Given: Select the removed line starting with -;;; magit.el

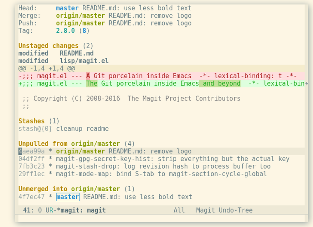Looking at the screenshot, I should (162, 76).
